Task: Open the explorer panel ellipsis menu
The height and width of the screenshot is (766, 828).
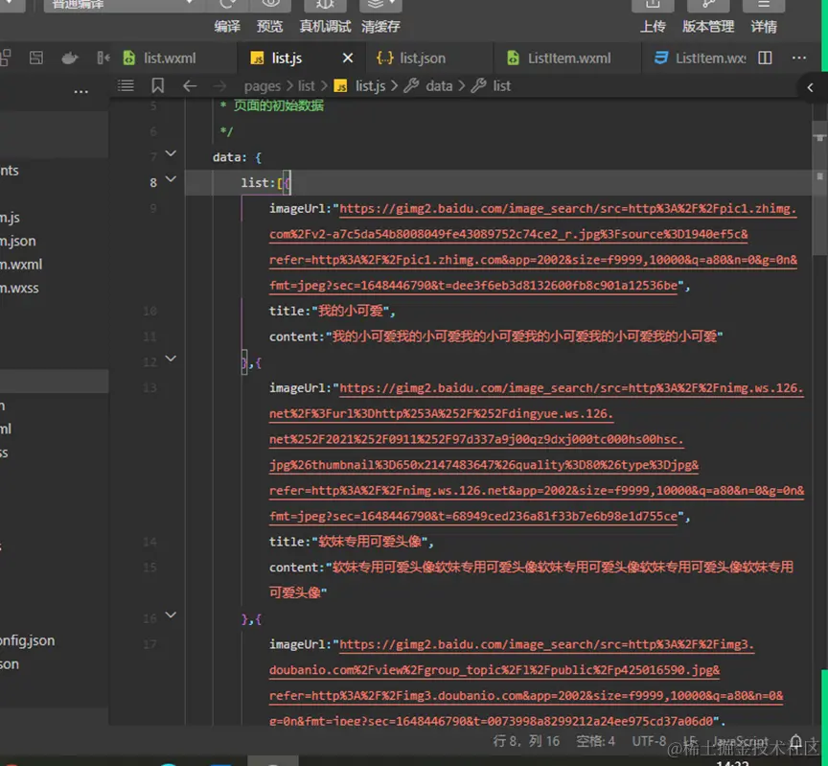Action: coord(80,92)
